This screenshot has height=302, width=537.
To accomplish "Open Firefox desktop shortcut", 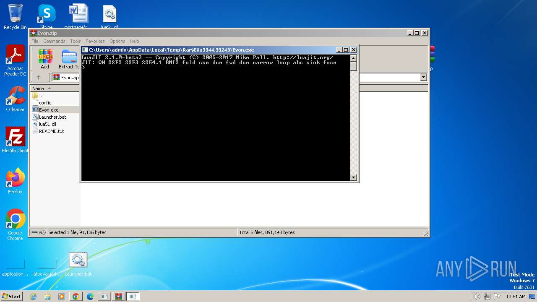I will (x=15, y=181).
